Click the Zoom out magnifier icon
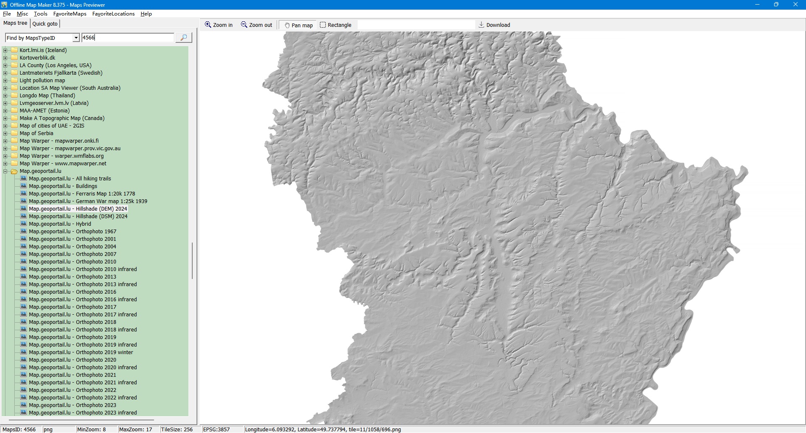Image resolution: width=806 pixels, height=433 pixels. 244,25
